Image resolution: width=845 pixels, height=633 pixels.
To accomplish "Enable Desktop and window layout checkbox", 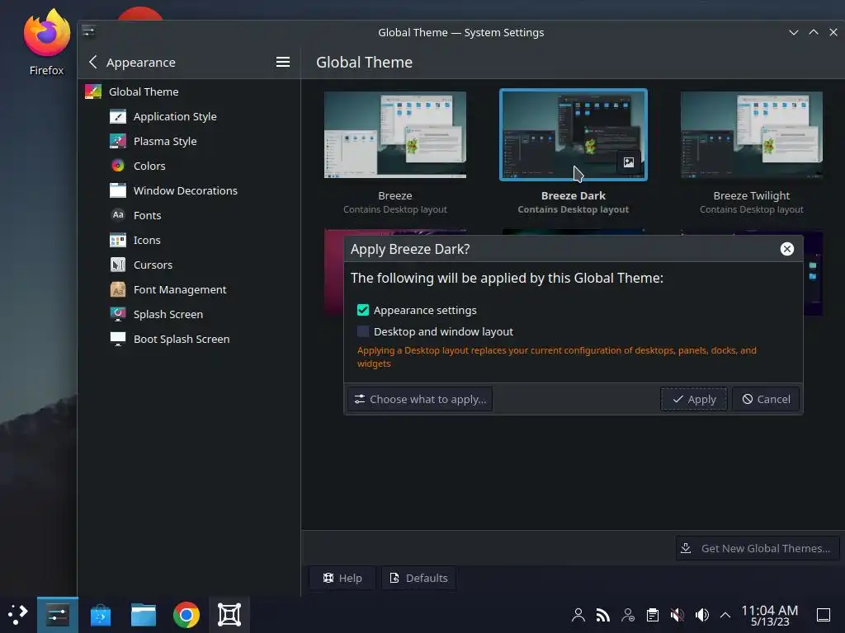I will 363,331.
